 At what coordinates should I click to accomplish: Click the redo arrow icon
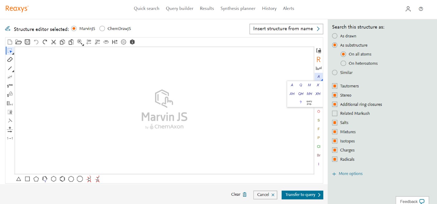(45, 42)
